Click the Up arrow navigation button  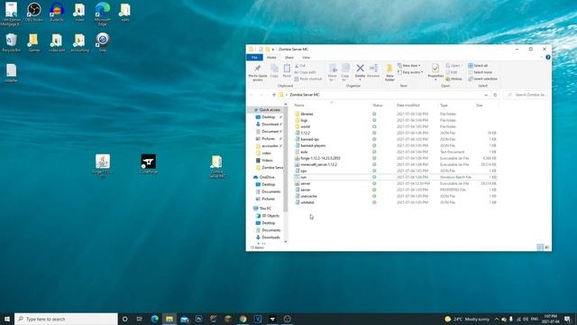(x=274, y=95)
